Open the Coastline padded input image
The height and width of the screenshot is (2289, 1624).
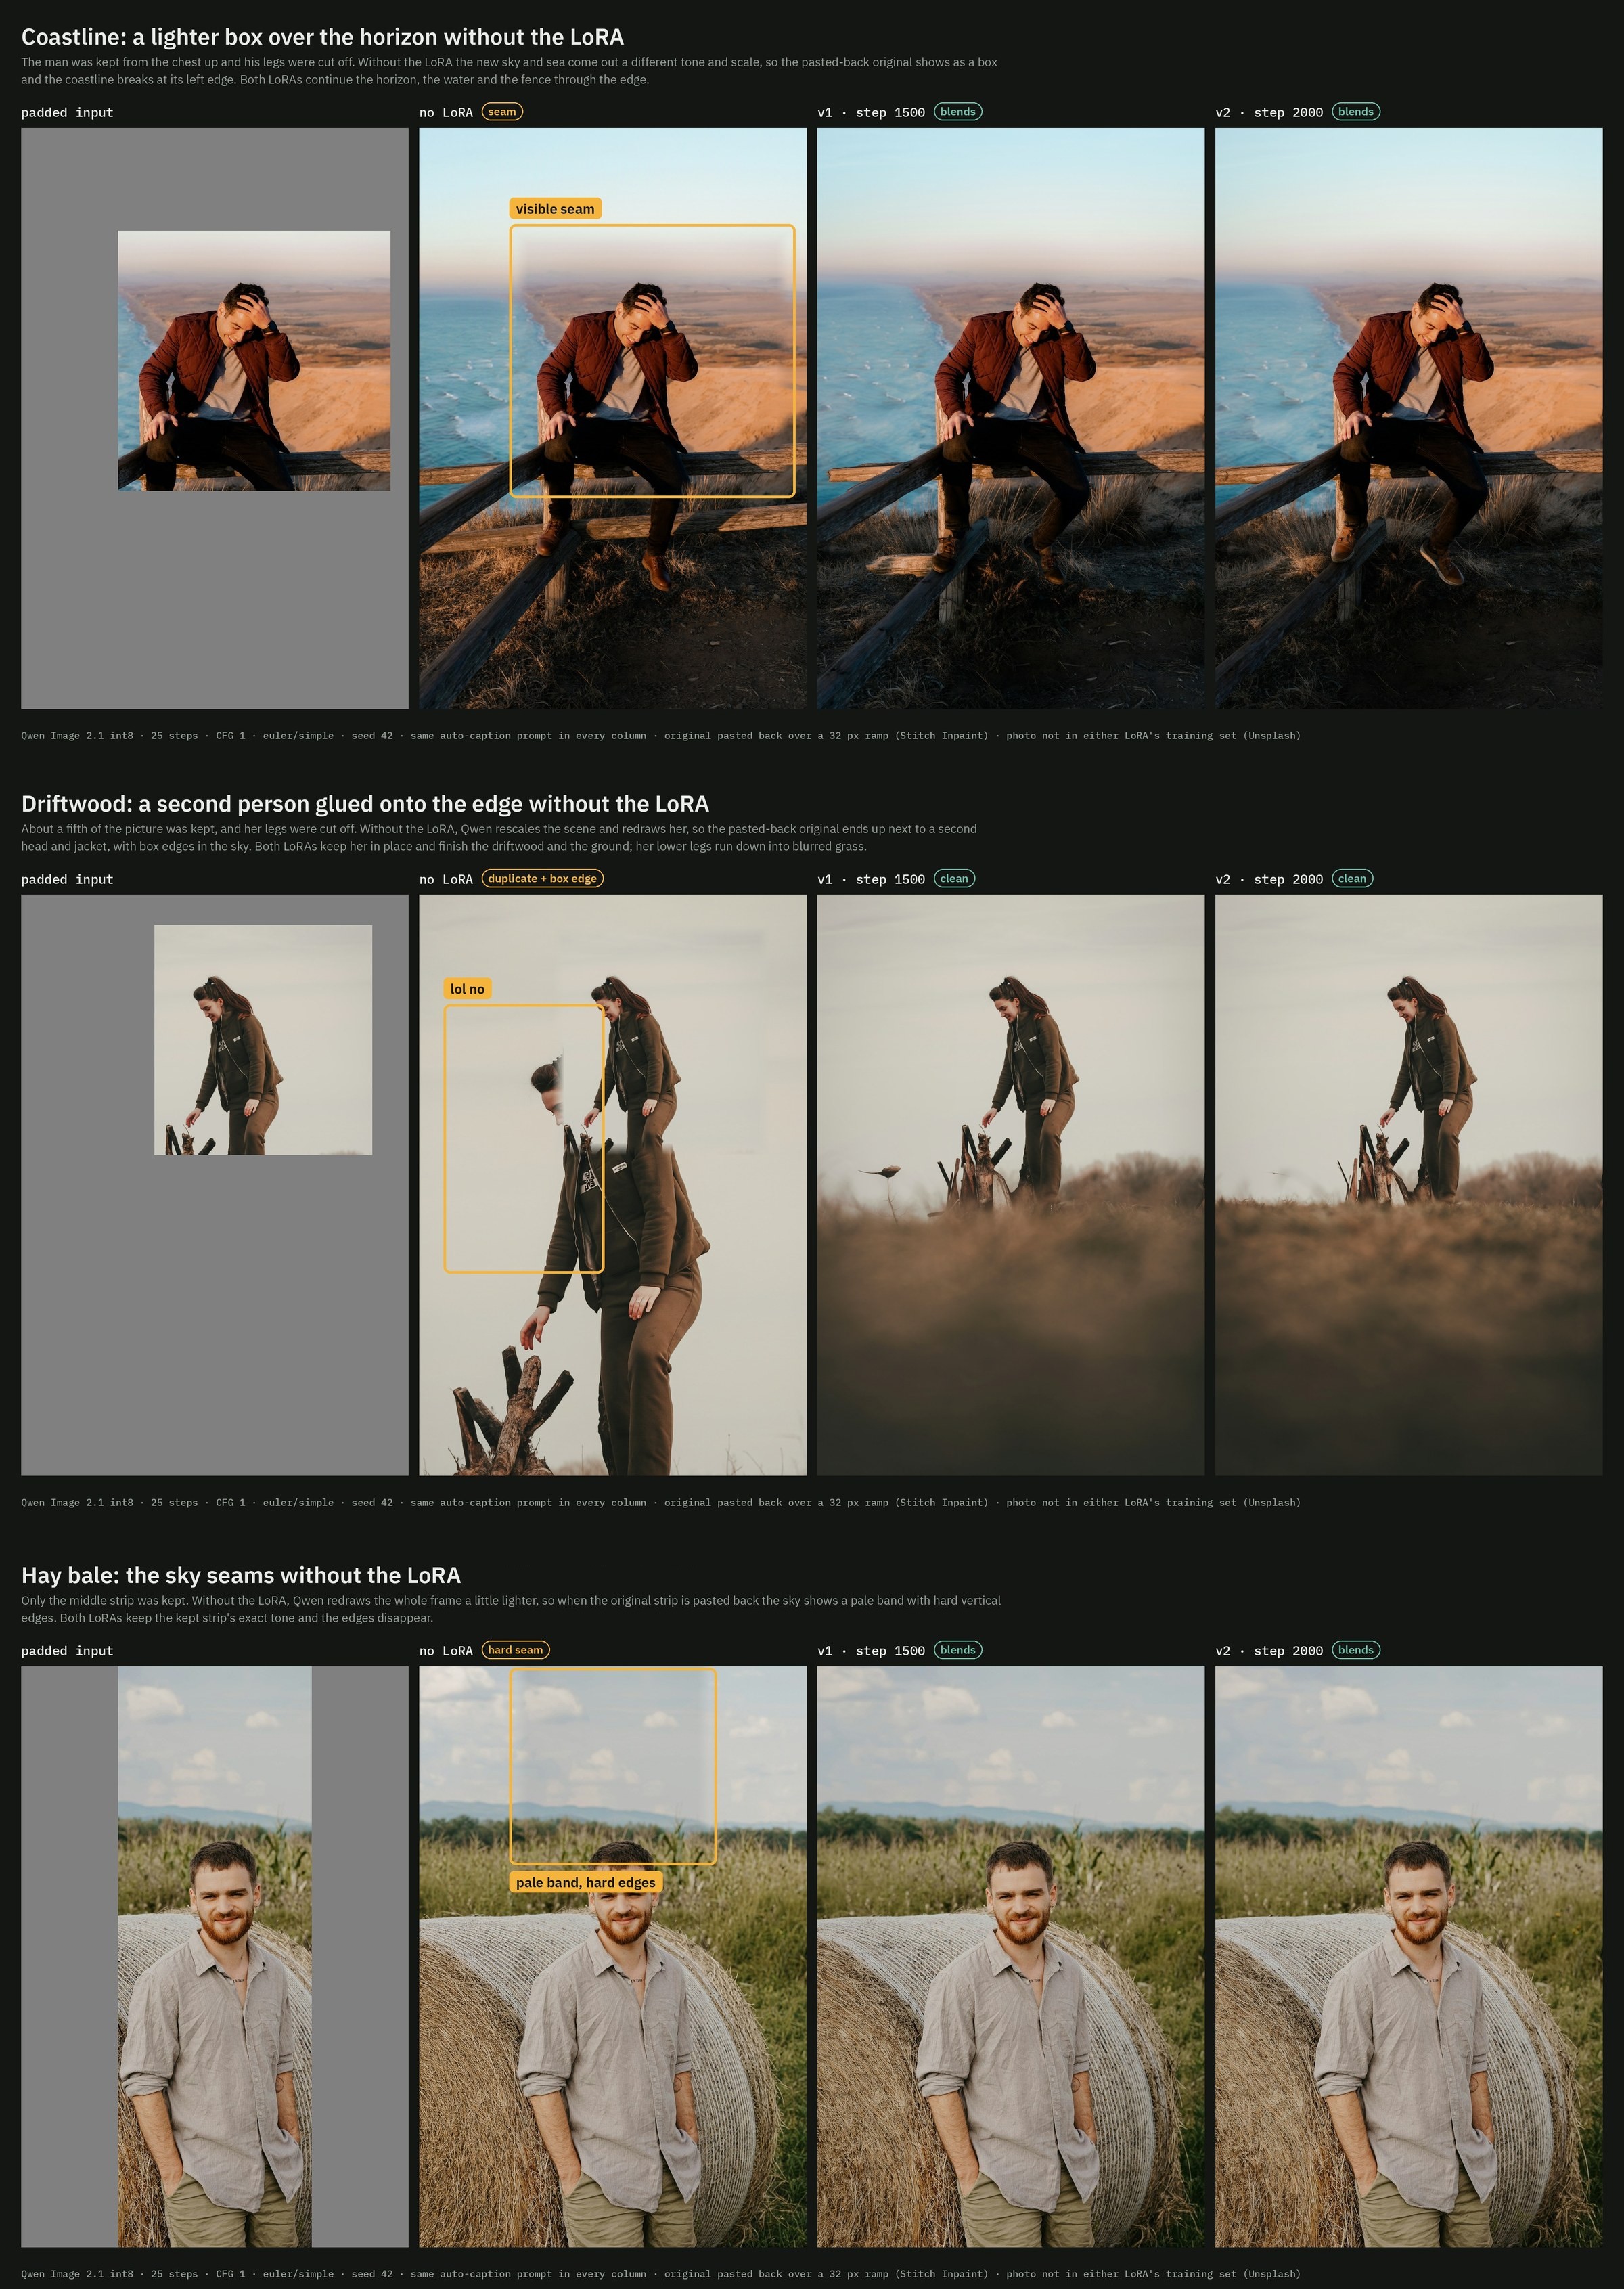(x=215, y=418)
